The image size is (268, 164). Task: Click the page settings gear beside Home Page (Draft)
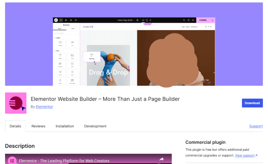[137, 20]
